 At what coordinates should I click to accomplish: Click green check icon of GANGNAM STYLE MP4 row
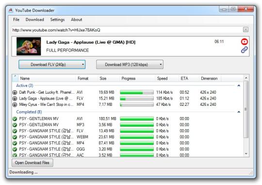click(x=15, y=143)
